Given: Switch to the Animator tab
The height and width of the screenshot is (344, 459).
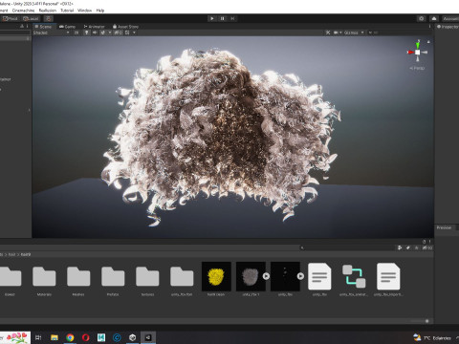Looking at the screenshot, I should [x=95, y=27].
